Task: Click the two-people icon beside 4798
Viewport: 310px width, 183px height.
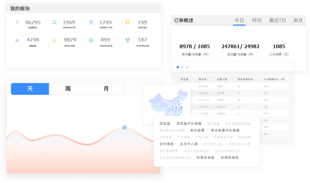Action: (17, 40)
